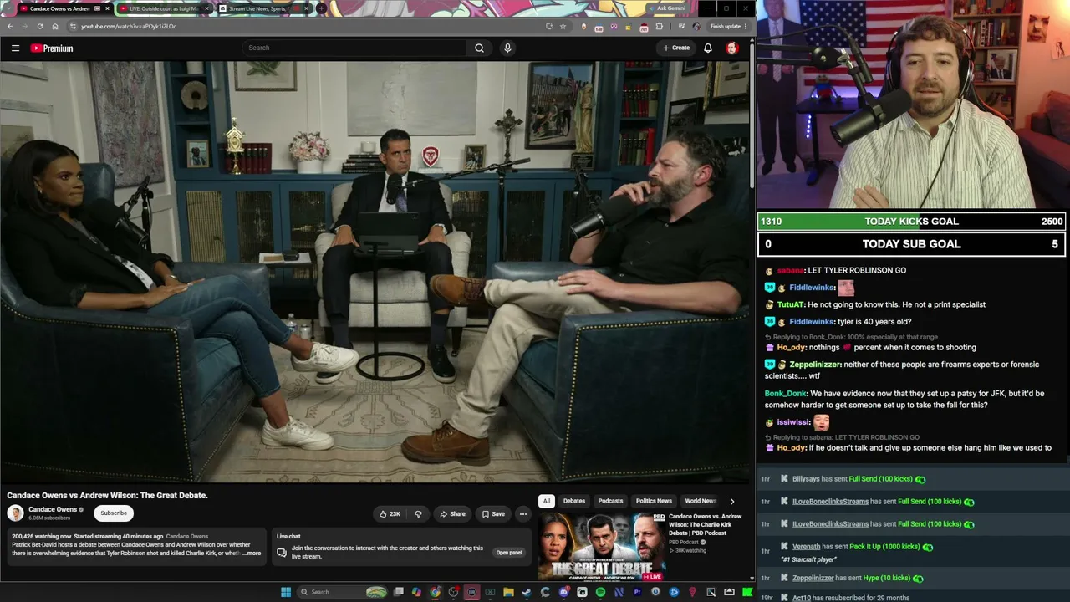Select the Podcasts filter chip
Screen dimensions: 1070x602
click(610, 501)
